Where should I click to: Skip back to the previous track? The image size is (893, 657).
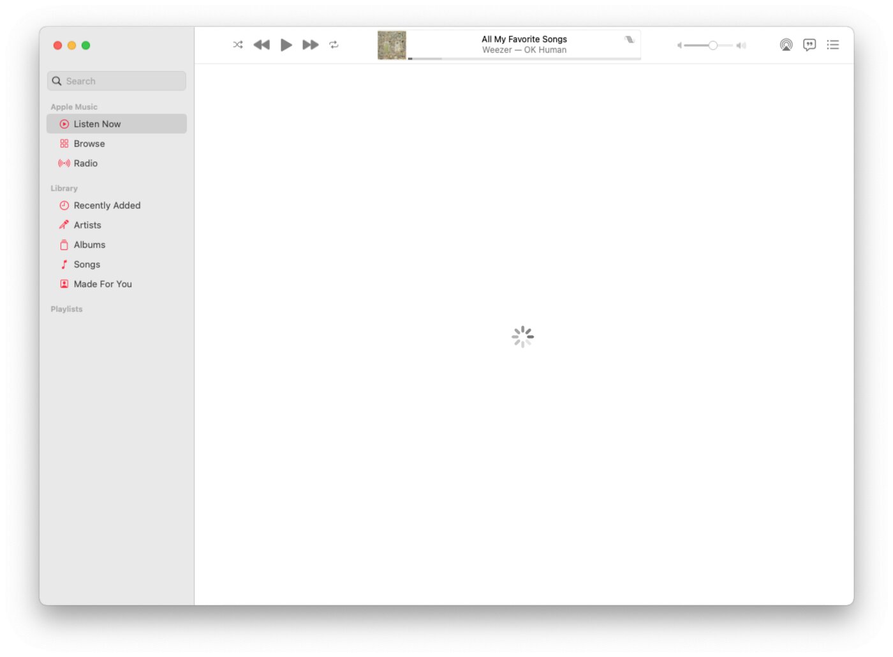point(262,45)
